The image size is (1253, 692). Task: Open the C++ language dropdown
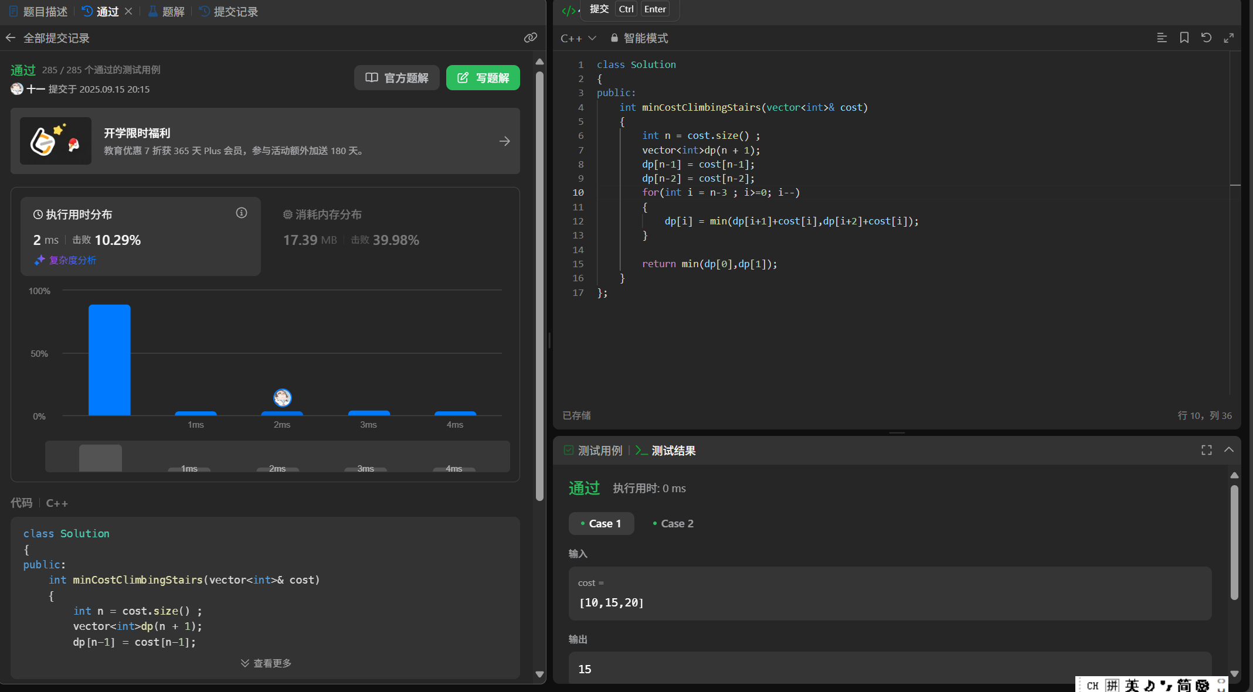[x=578, y=38]
